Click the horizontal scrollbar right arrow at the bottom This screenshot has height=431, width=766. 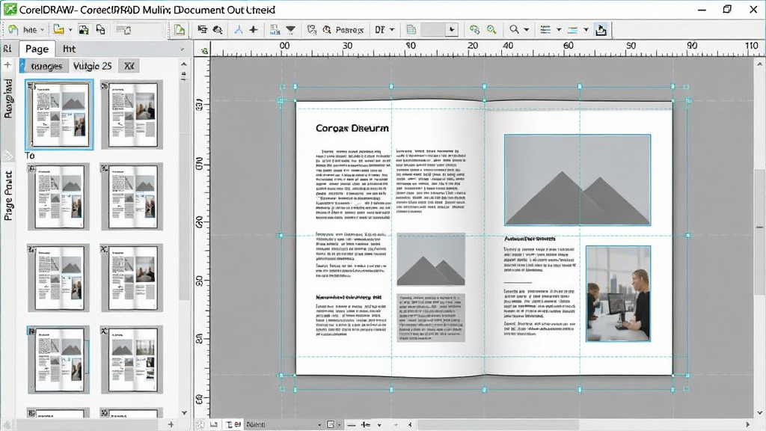click(748, 425)
